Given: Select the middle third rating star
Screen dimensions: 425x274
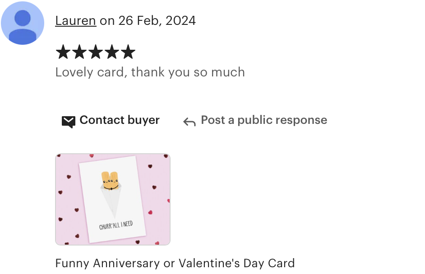Looking at the screenshot, I should (x=96, y=52).
